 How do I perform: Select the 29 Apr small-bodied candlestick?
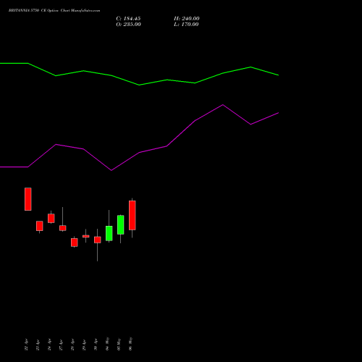pyautogui.click(x=86, y=236)
